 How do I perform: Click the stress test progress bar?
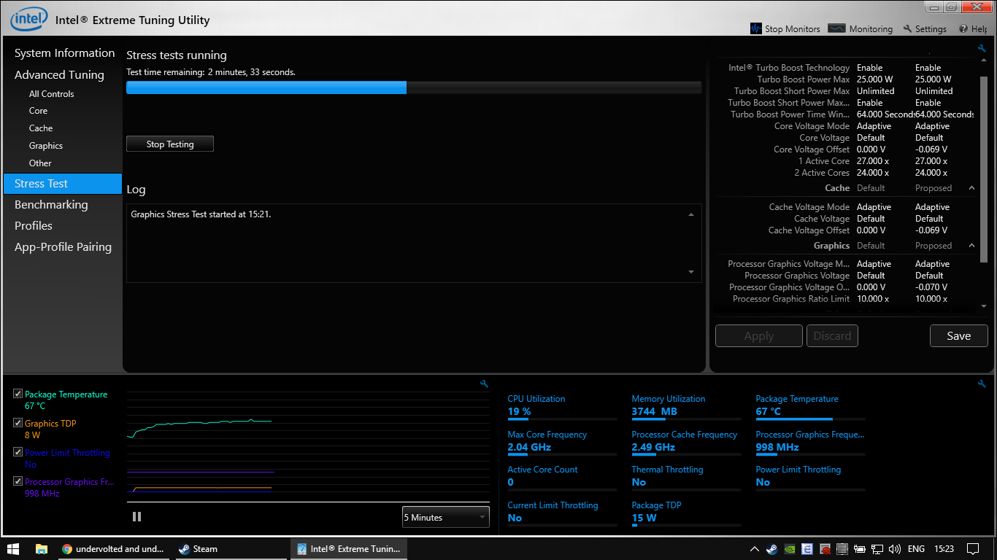tap(413, 87)
